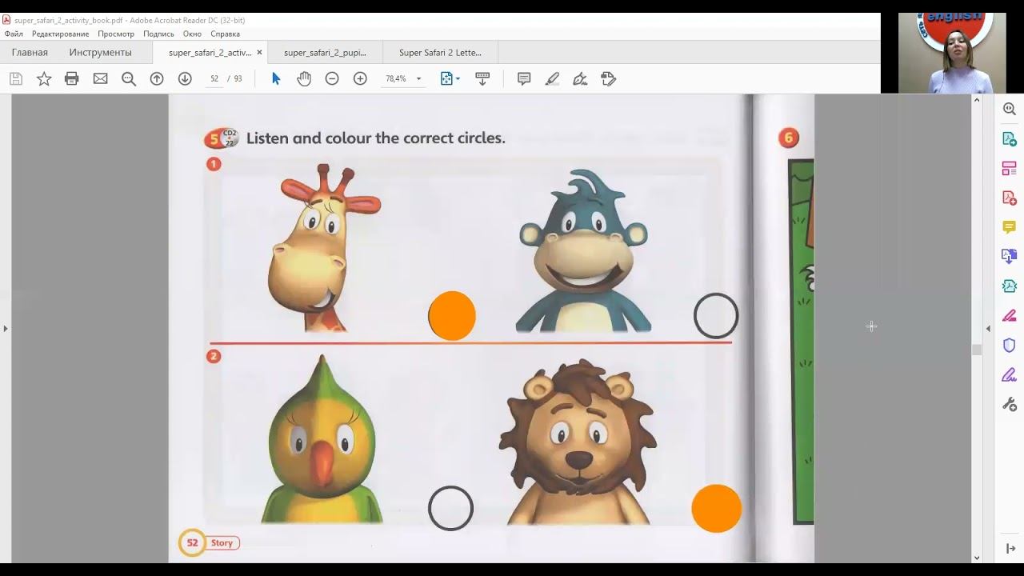1024x576 pixels.
Task: Choose the Selection arrow tool
Action: click(276, 78)
